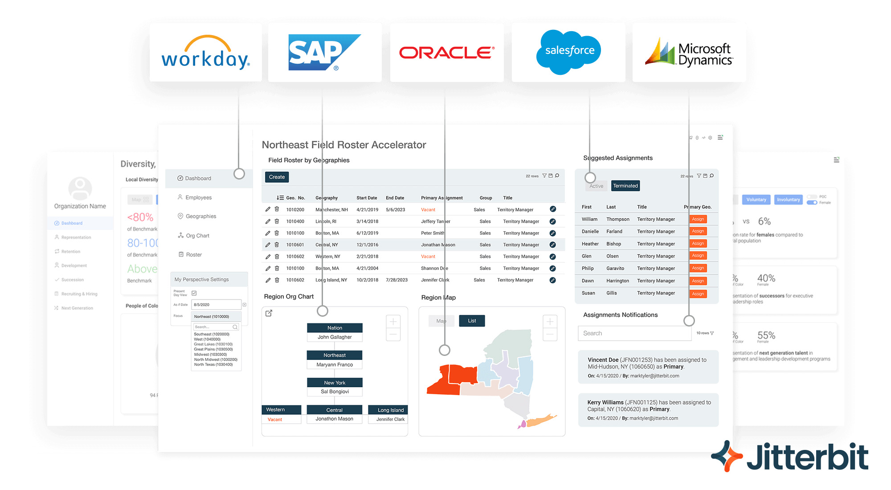Assign William Thompson to a geography
The height and width of the screenshot is (490, 891).
click(698, 219)
